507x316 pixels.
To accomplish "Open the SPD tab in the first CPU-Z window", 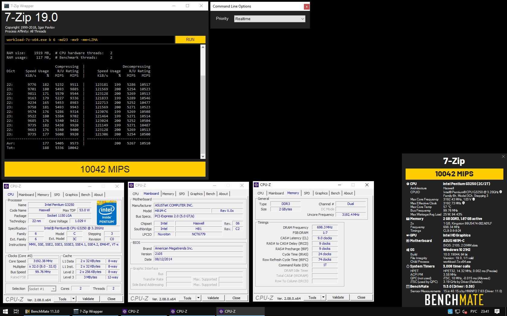I will tap(57, 195).
